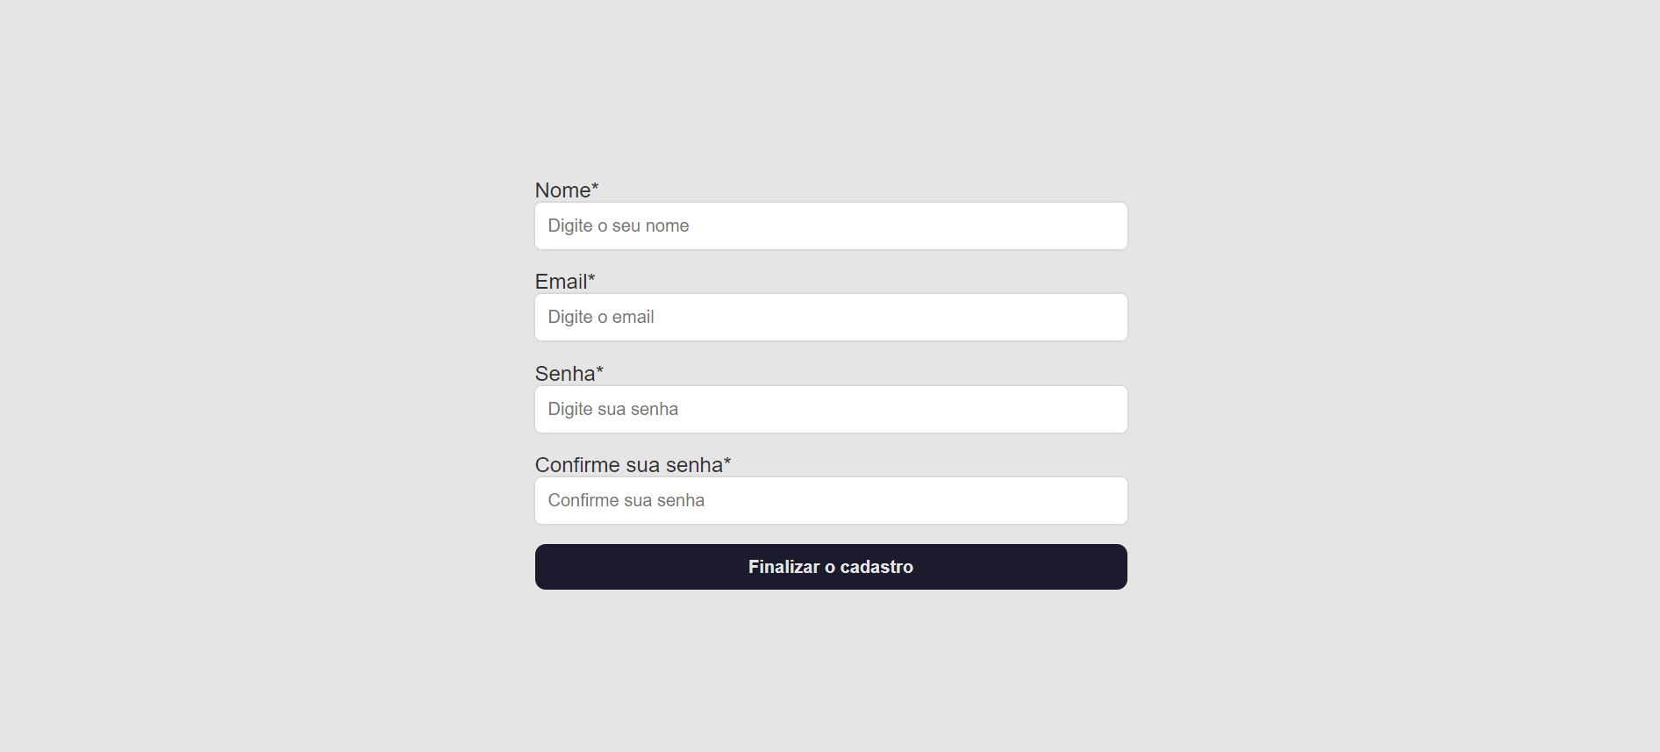Image resolution: width=1660 pixels, height=752 pixels.
Task: Click the Digite sua senha placeholder
Action: click(x=612, y=409)
